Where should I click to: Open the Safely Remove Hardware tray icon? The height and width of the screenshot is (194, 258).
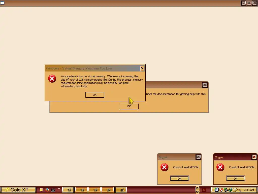pos(225,190)
